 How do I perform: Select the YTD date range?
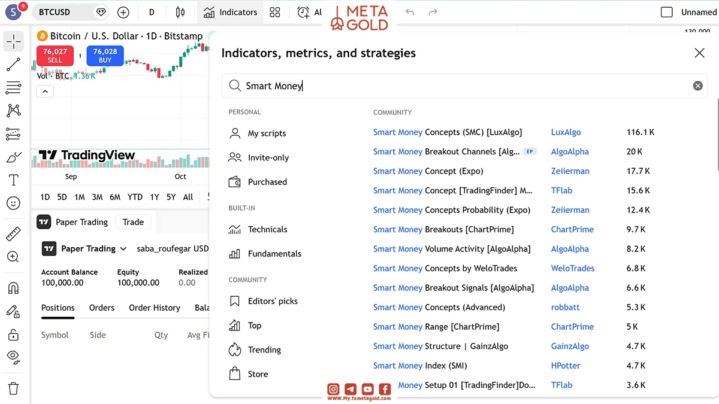point(135,197)
